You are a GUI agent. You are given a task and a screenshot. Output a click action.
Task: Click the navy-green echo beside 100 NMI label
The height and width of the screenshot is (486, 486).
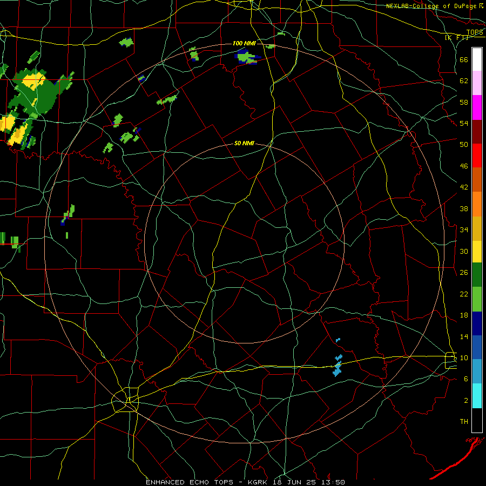pos(247,58)
